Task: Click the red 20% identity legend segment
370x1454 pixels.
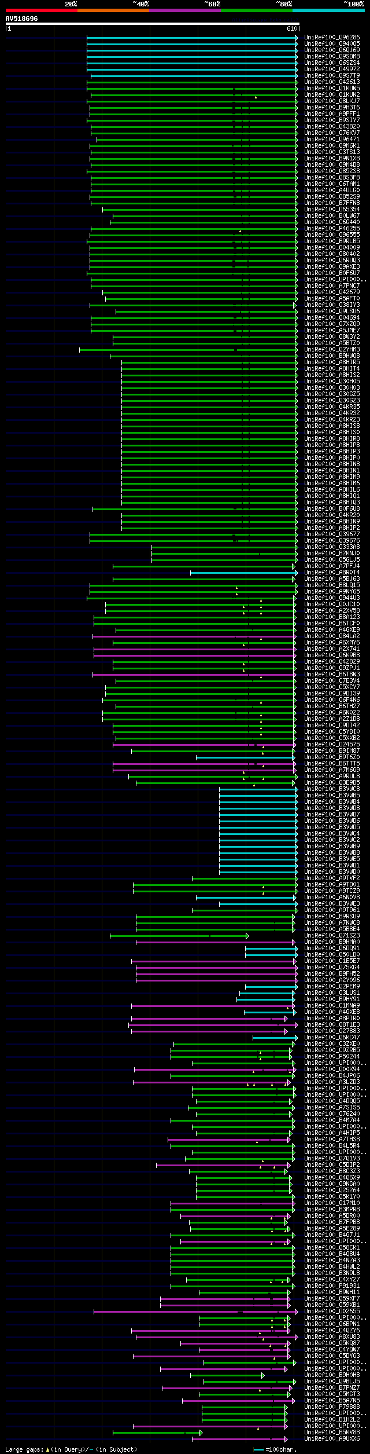Action: [x=41, y=10]
